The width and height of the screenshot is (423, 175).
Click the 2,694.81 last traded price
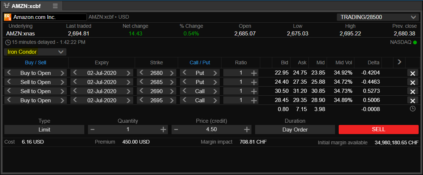(x=78, y=34)
